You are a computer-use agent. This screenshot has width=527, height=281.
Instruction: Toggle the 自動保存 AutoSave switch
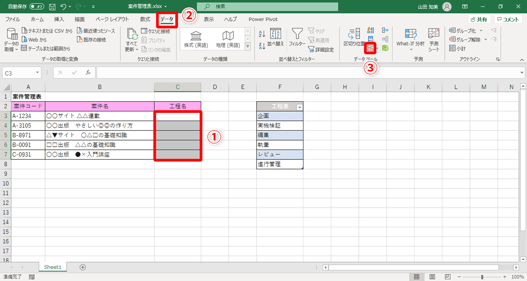(x=37, y=7)
